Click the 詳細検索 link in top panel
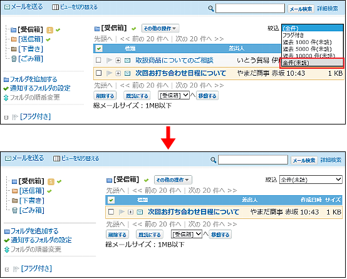Viewport: 347px width, 279px height. tap(328, 9)
